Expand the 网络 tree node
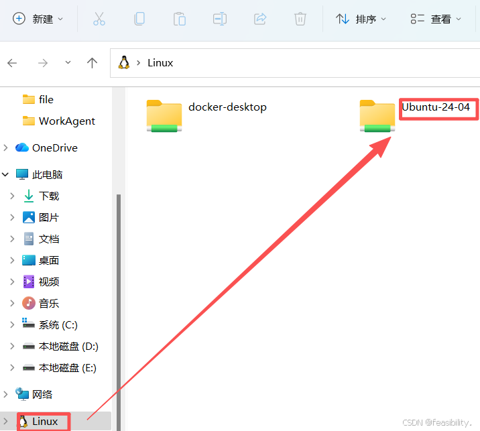Image resolution: width=480 pixels, height=431 pixels. coord(5,394)
